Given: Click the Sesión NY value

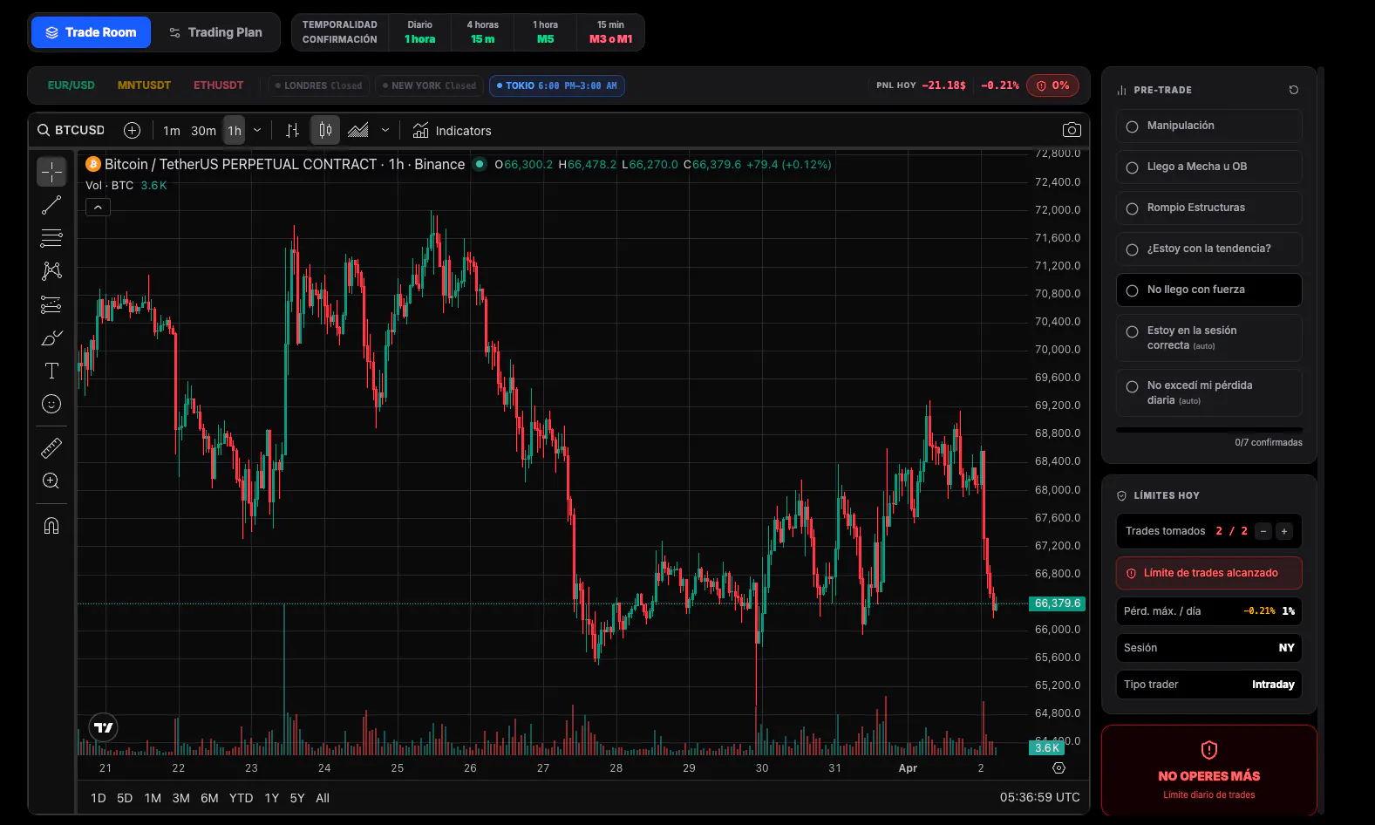Looking at the screenshot, I should [1286, 648].
